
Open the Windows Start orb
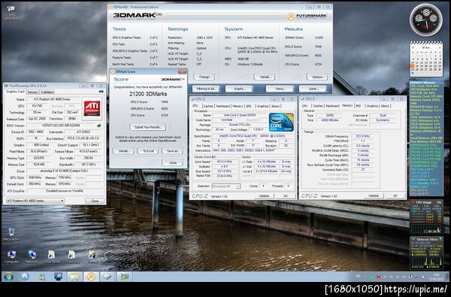(x=8, y=277)
